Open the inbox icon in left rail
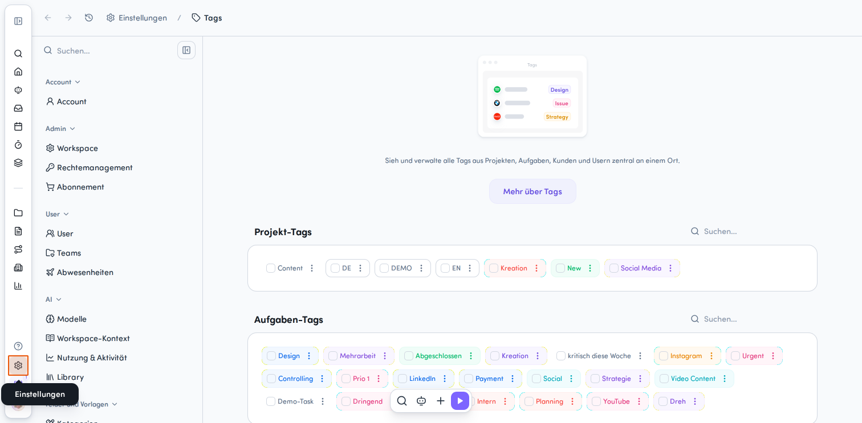The width and height of the screenshot is (862, 423). pos(18,108)
